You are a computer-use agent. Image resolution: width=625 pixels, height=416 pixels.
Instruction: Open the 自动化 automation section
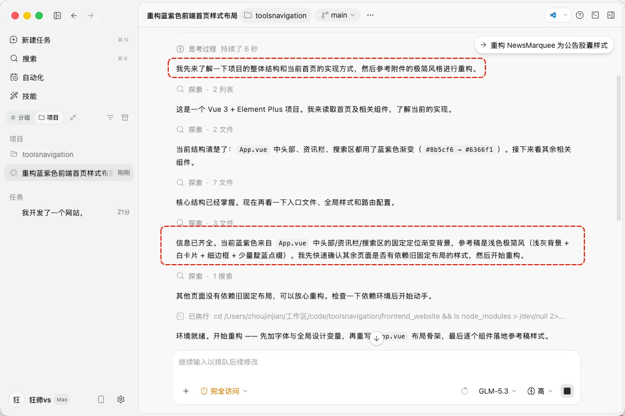point(69,77)
